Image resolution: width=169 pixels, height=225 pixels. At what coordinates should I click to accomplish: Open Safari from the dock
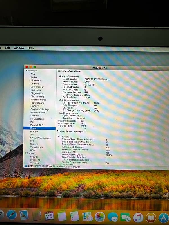12,215
